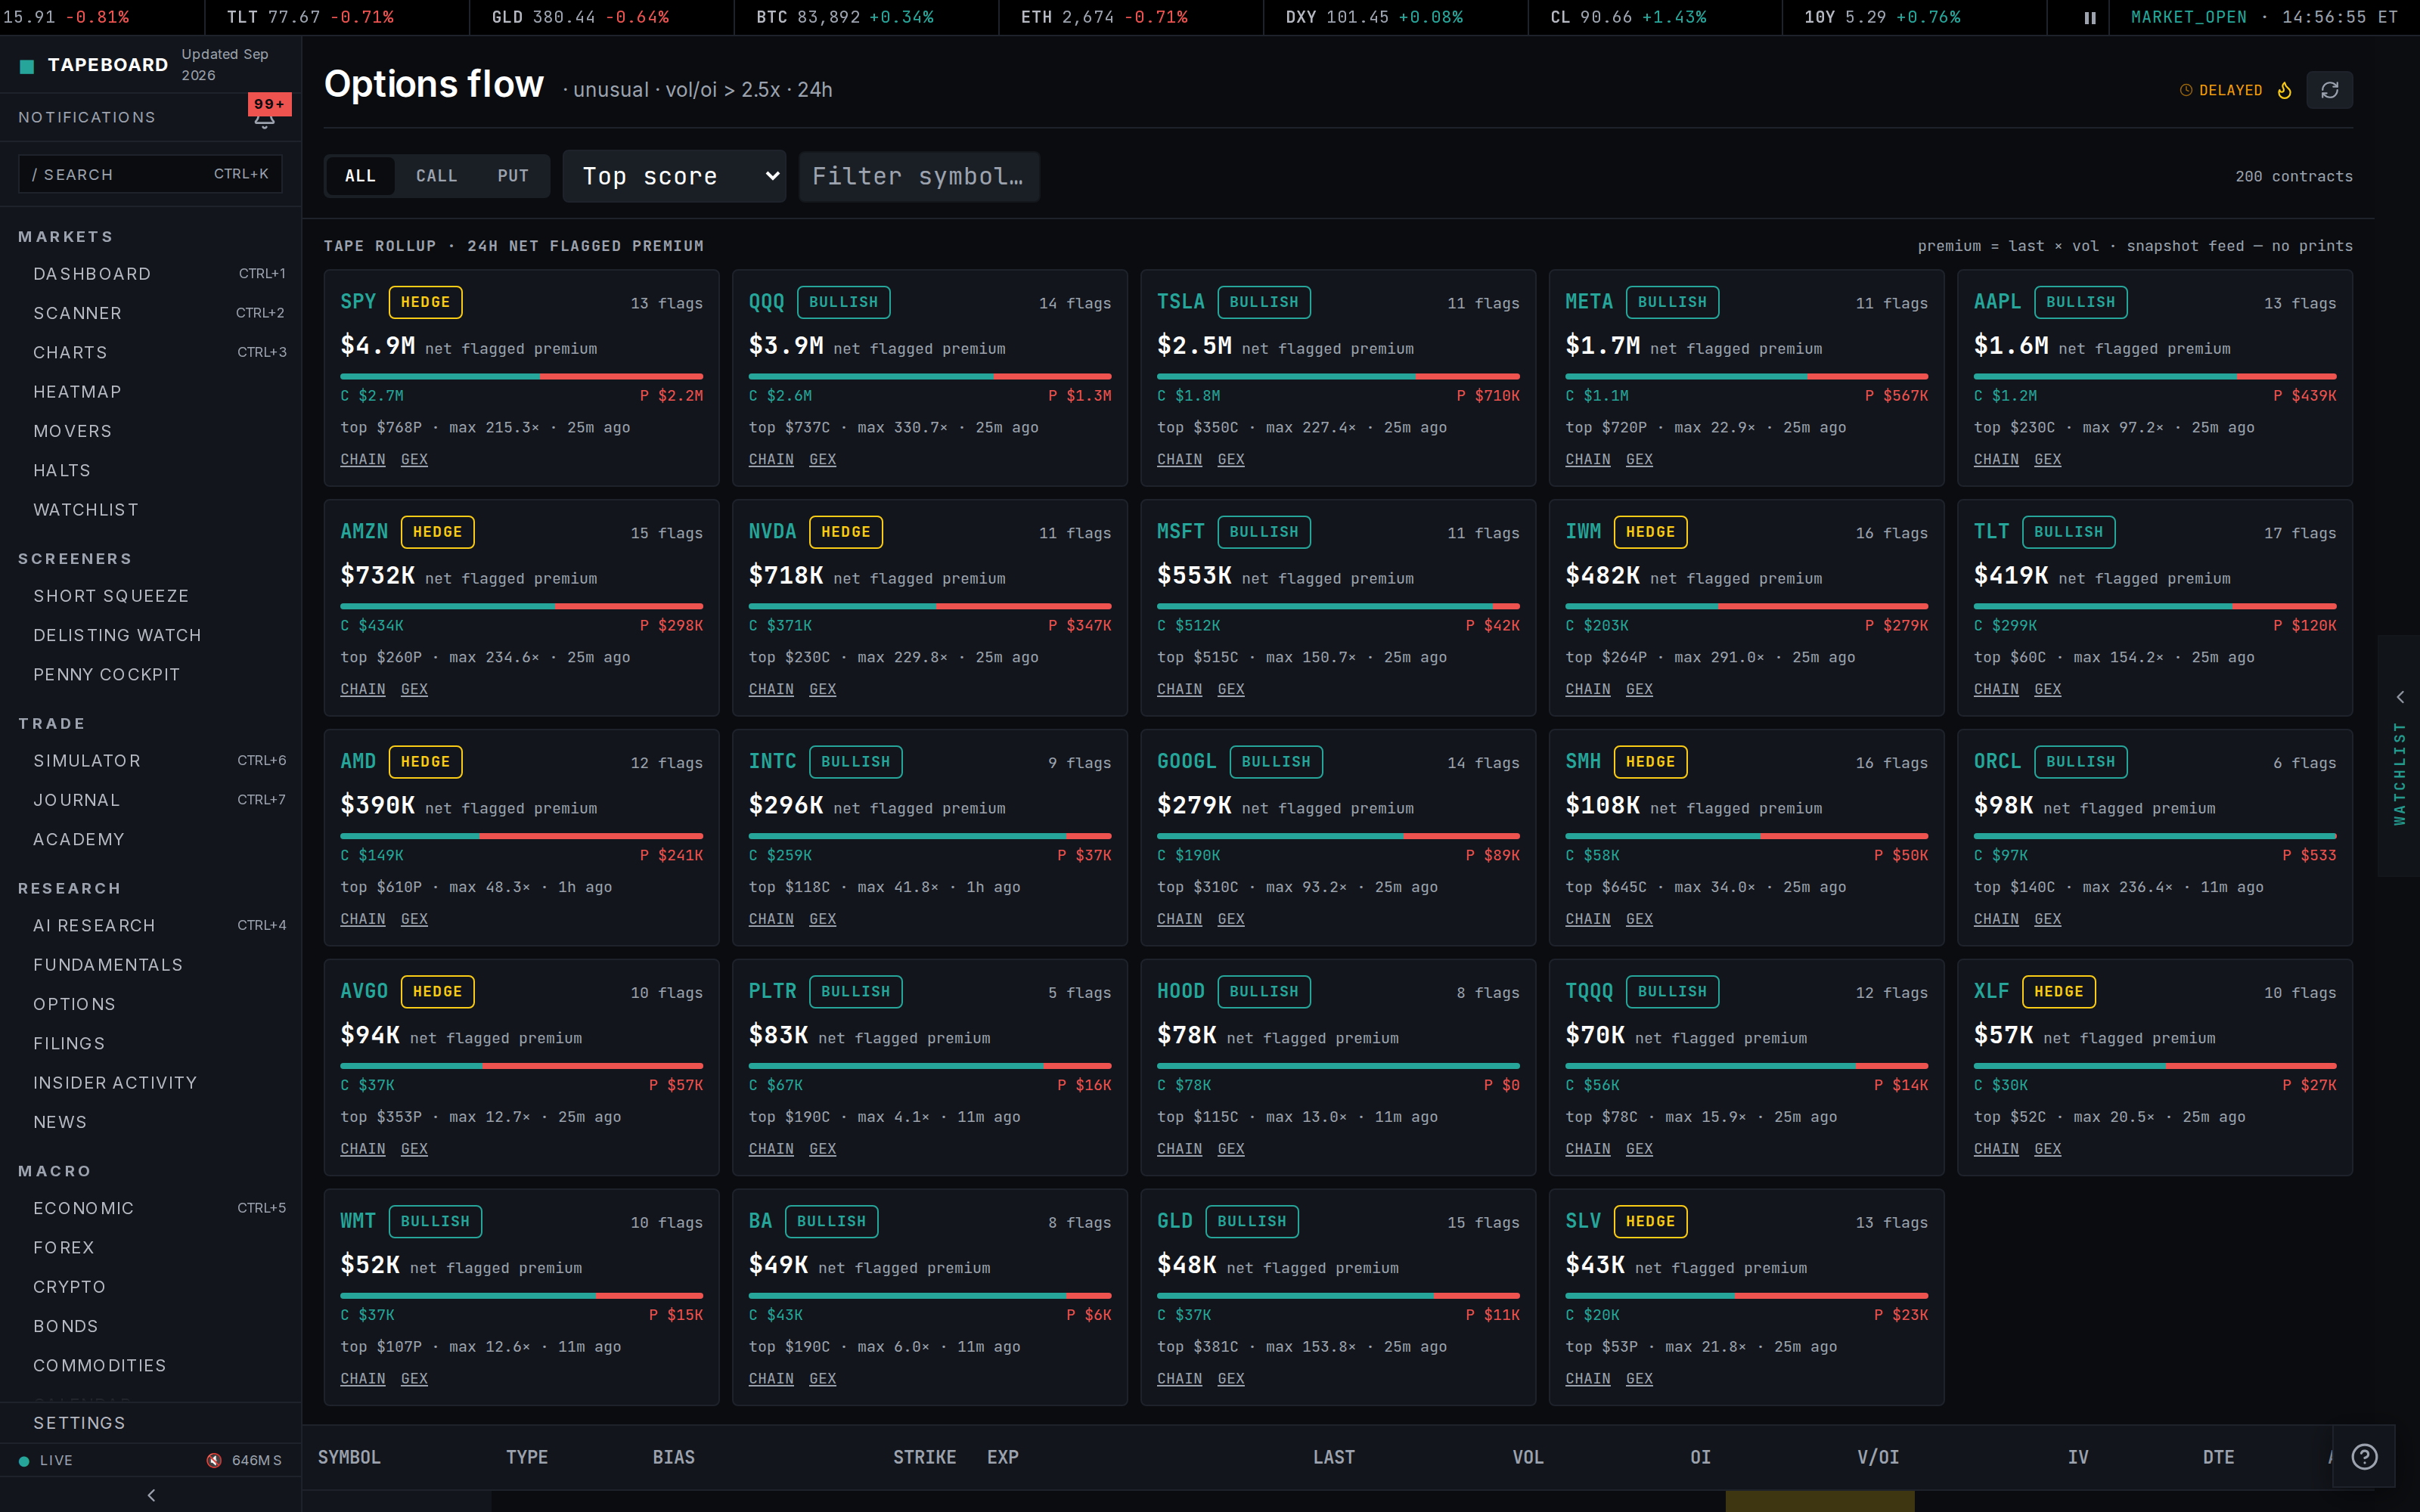Viewport: 2420px width, 1512px height.
Task: Click the green LIVE status dot
Action: [24, 1461]
